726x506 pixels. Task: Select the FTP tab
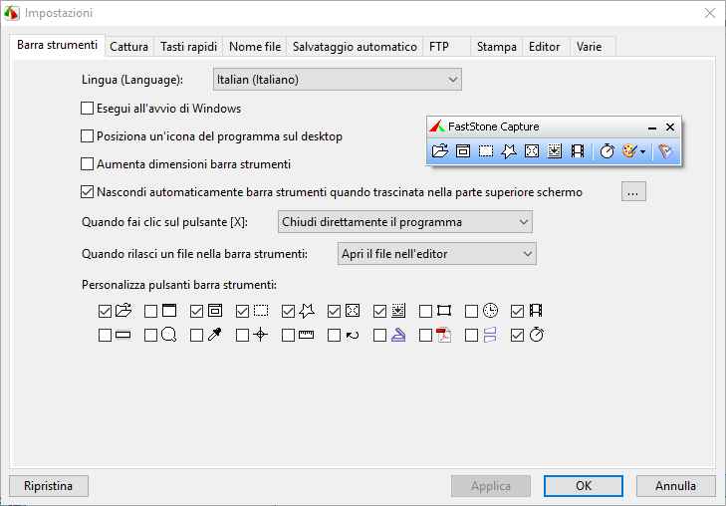446,47
